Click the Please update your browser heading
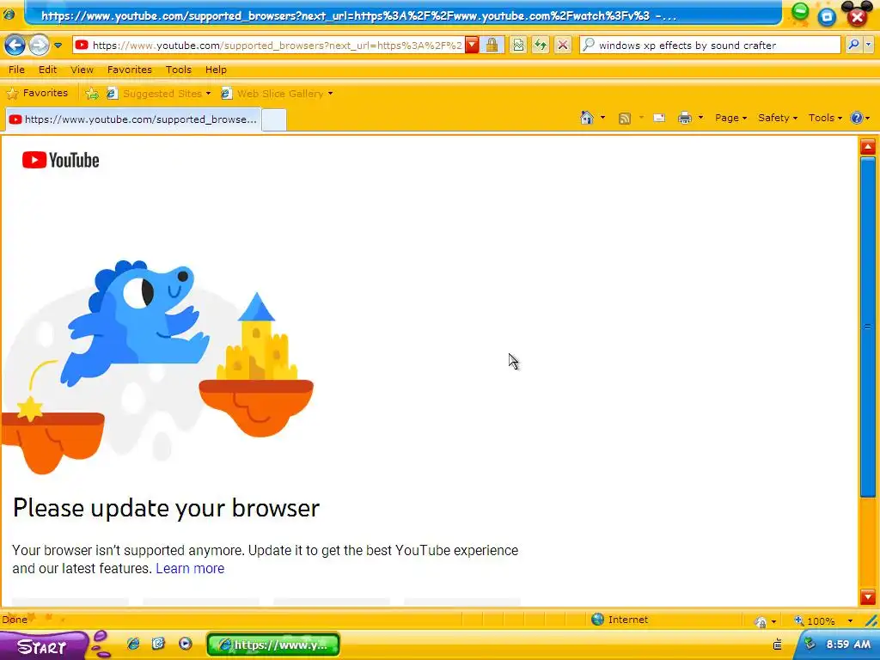Viewport: 880px width, 660px height. [166, 509]
